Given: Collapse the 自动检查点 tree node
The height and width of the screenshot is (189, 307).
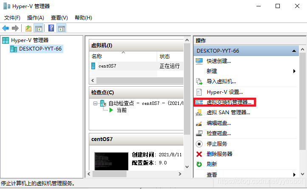Looking at the screenshot, I should (x=95, y=103).
